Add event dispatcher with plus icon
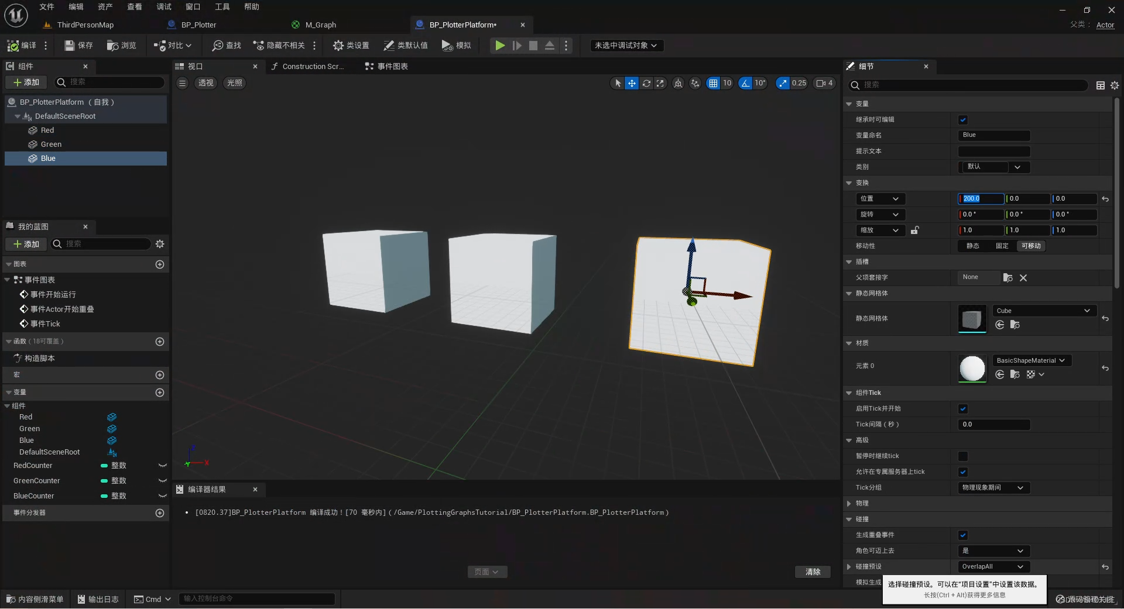 click(x=160, y=513)
